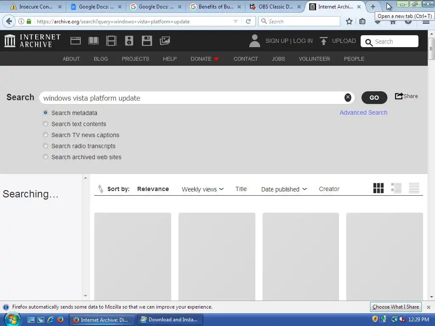The image size is (435, 326).
Task: Click the Internet Archive logo
Action: pos(32,41)
